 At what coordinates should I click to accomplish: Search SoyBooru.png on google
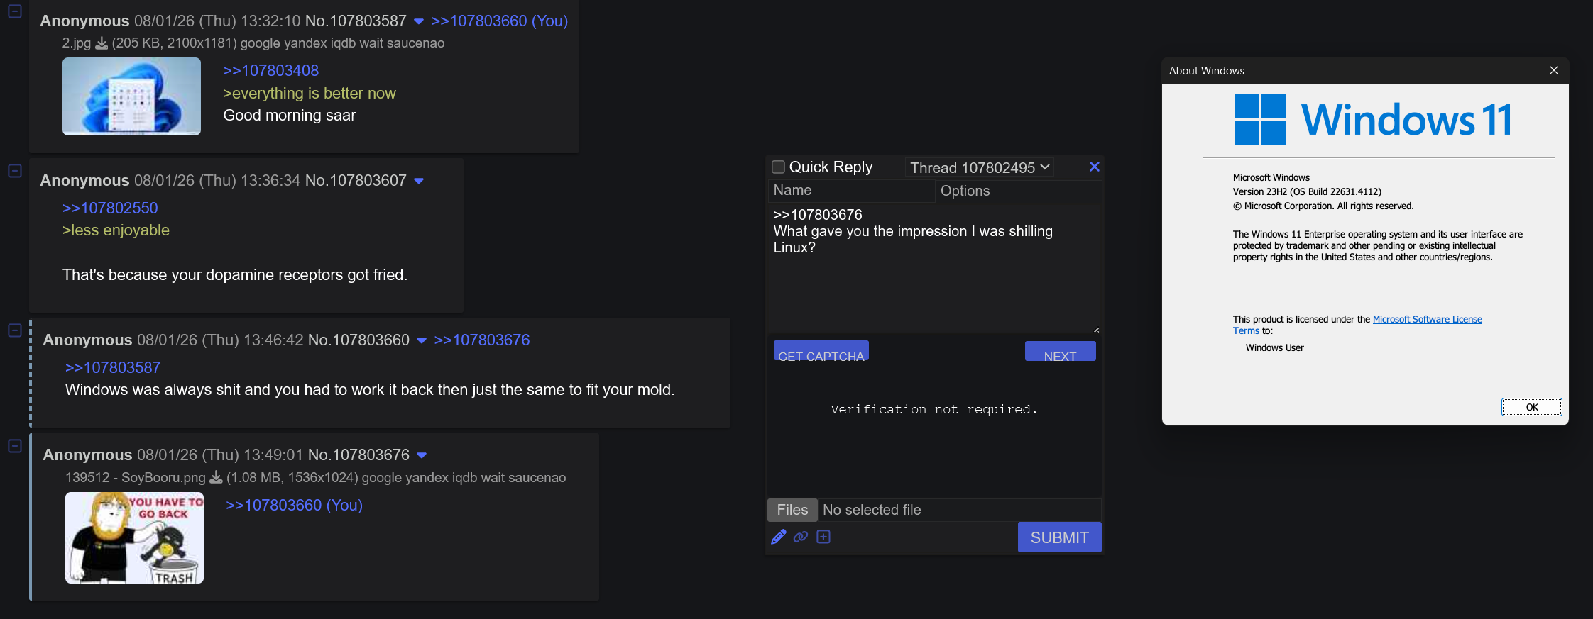[x=381, y=478]
